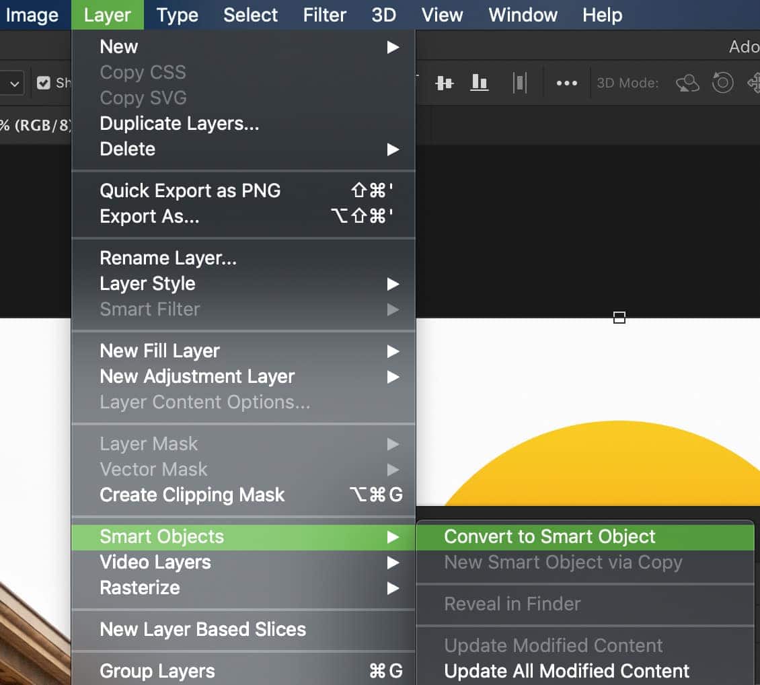Expand the Rasterize submenu
Viewport: 760px width, 685px height.
(x=243, y=588)
